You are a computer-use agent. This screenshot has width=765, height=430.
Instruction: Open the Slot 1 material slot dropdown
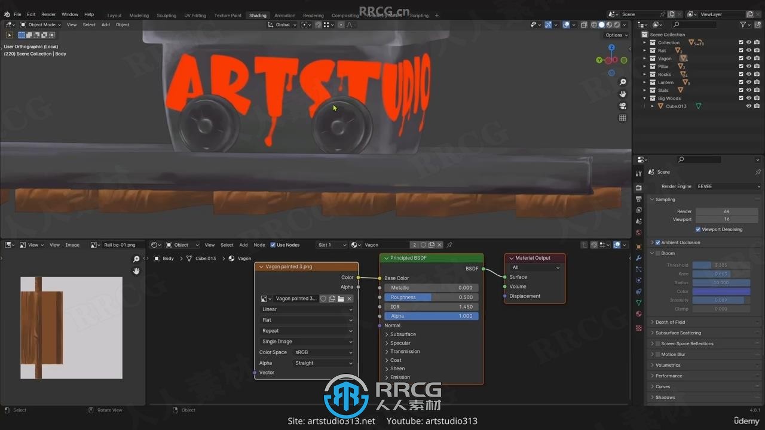(332, 245)
